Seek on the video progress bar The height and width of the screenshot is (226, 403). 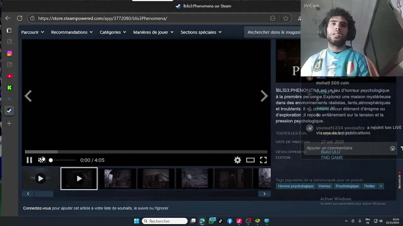146,152
